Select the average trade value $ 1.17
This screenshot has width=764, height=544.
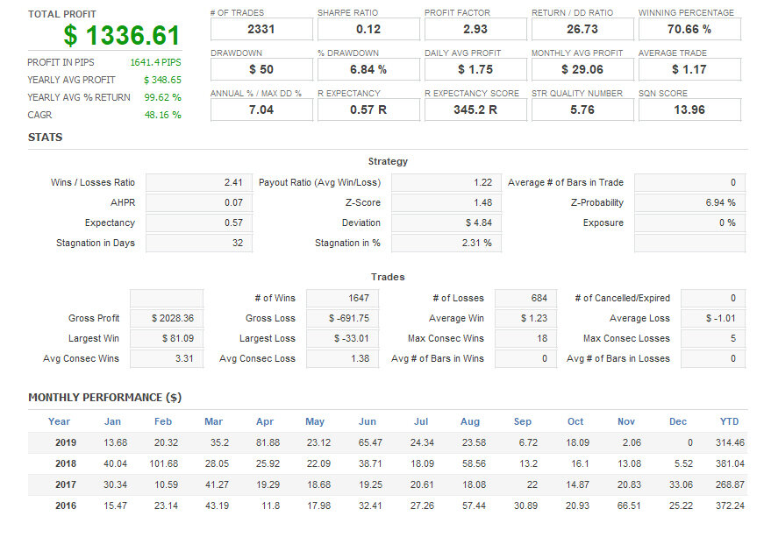click(689, 69)
